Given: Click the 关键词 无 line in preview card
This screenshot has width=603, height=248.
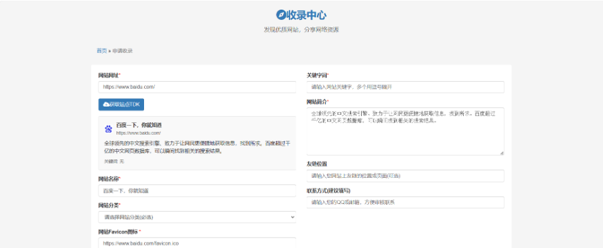Looking at the screenshot, I should (114, 161).
